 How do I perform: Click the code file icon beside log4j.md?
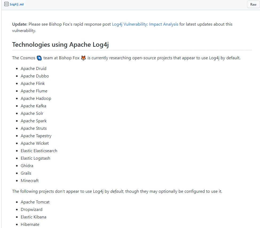pyautogui.click(x=6, y=4)
